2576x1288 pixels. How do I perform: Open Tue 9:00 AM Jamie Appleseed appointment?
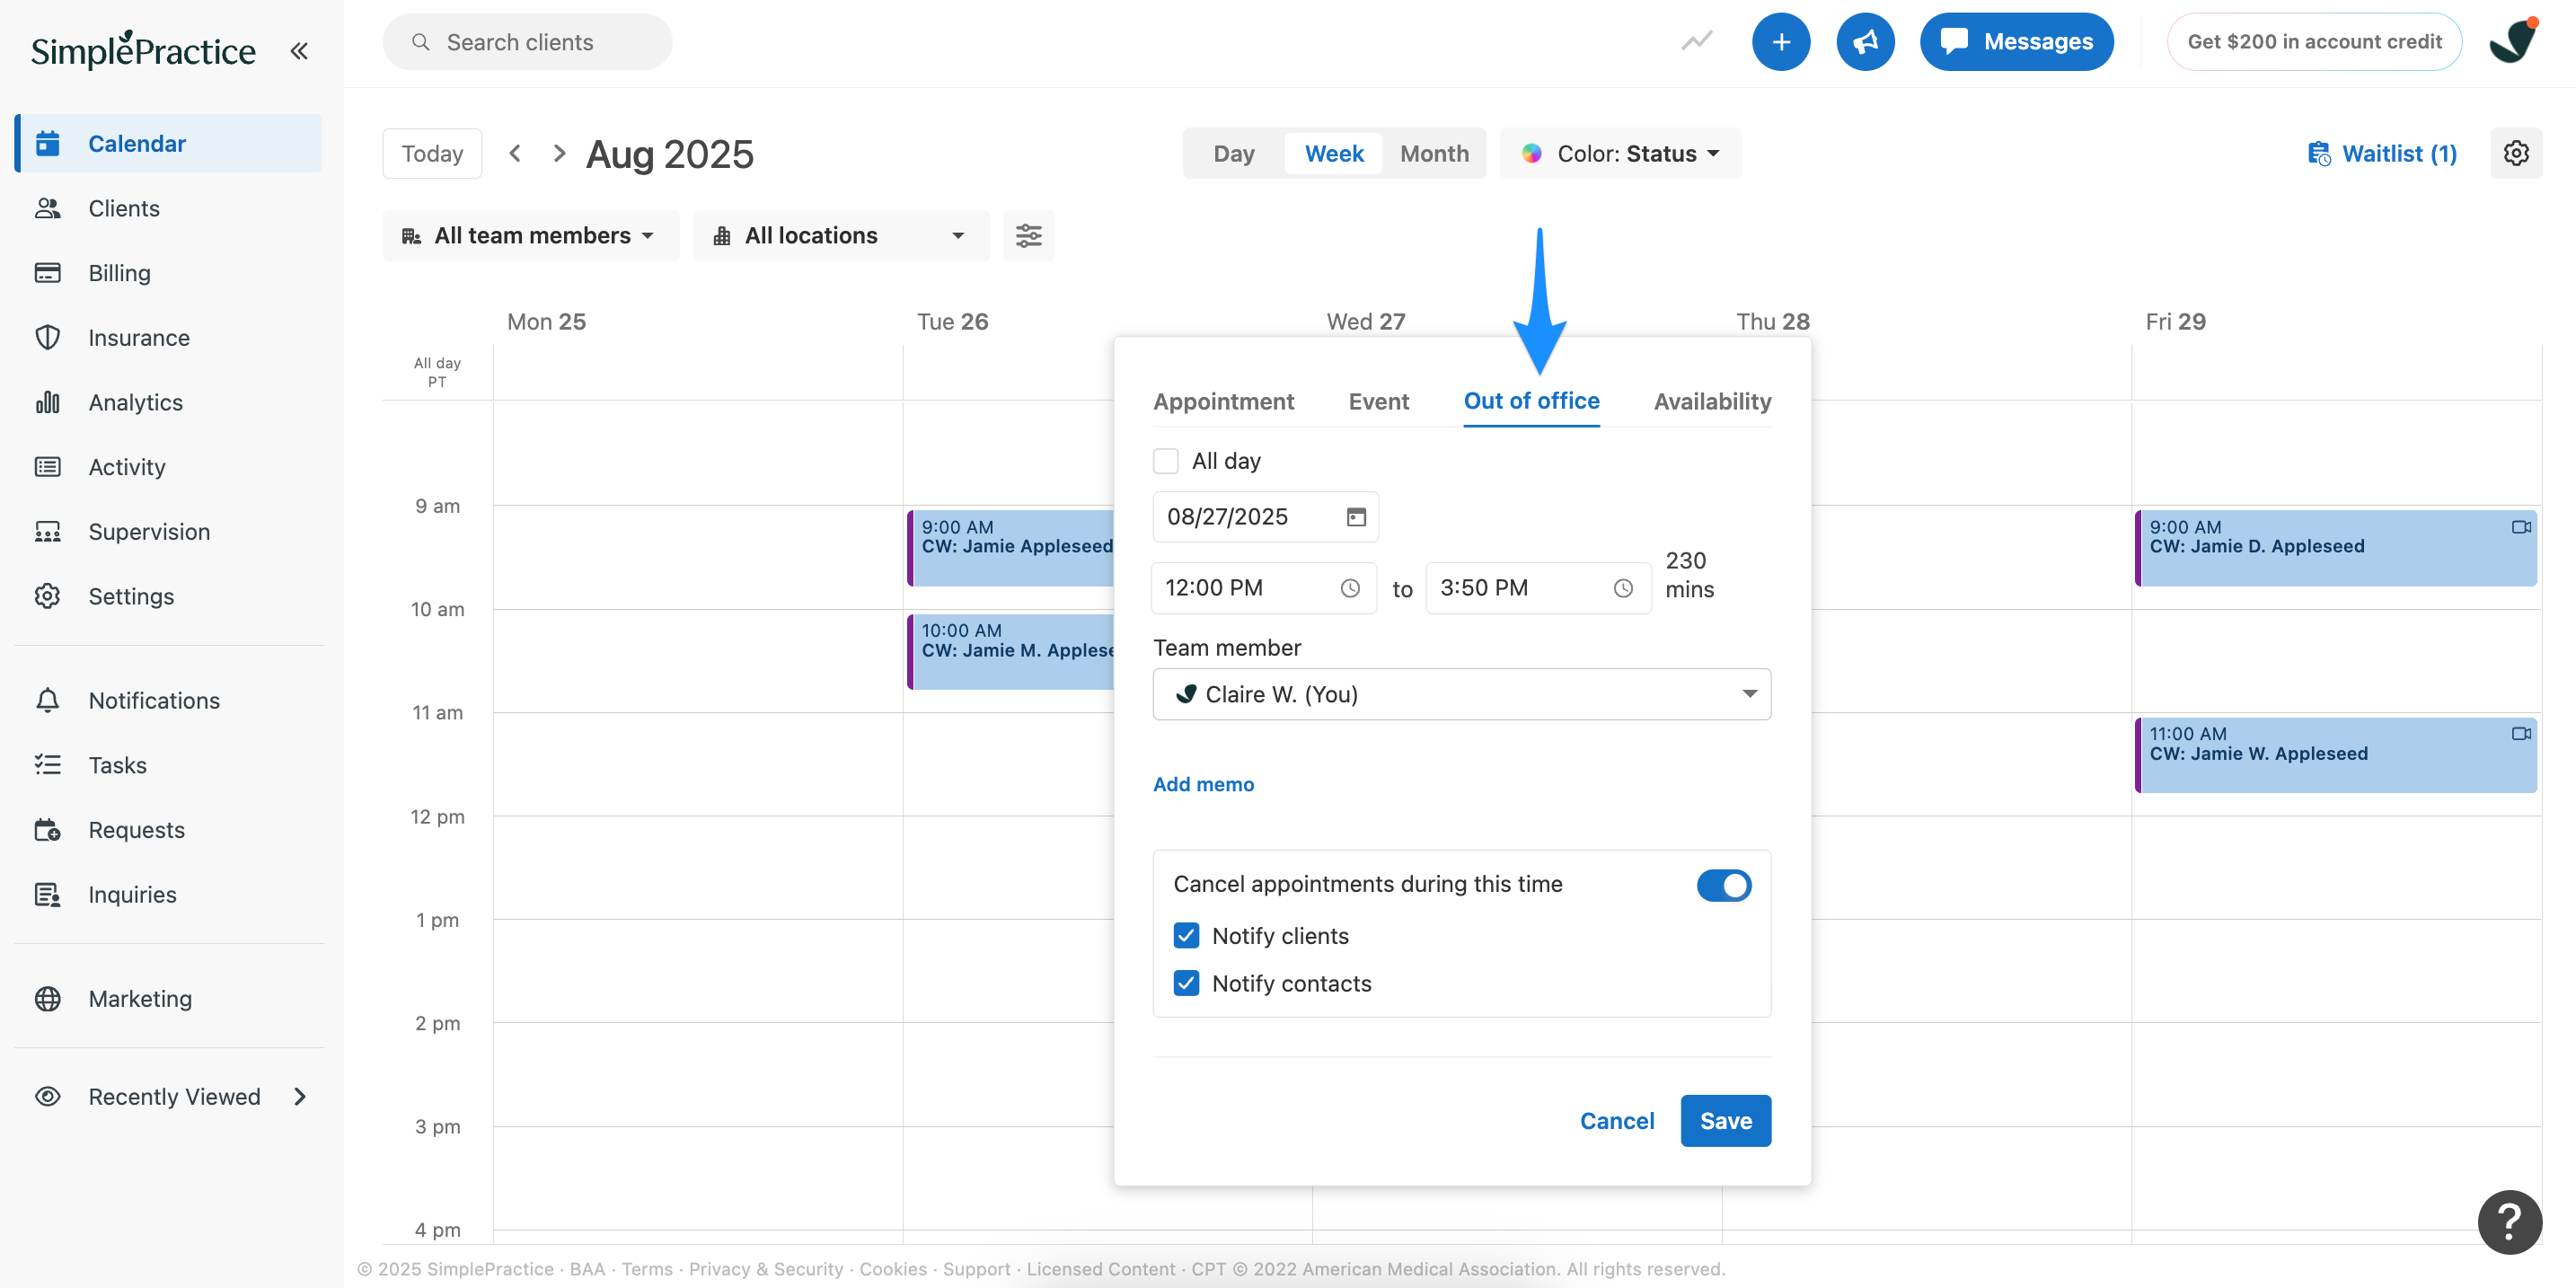pyautogui.click(x=1011, y=547)
